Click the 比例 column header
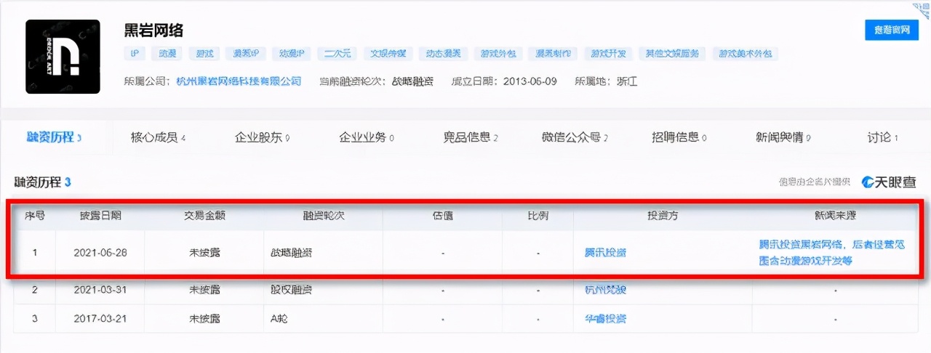The image size is (931, 353). pos(538,216)
